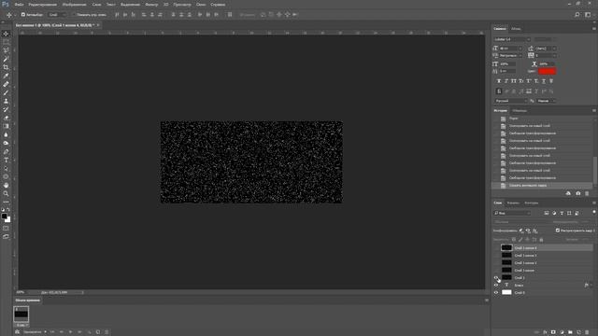Screen dimensions: 598x336
Task: Create a new snapshot in the History panel
Action: pyautogui.click(x=578, y=193)
